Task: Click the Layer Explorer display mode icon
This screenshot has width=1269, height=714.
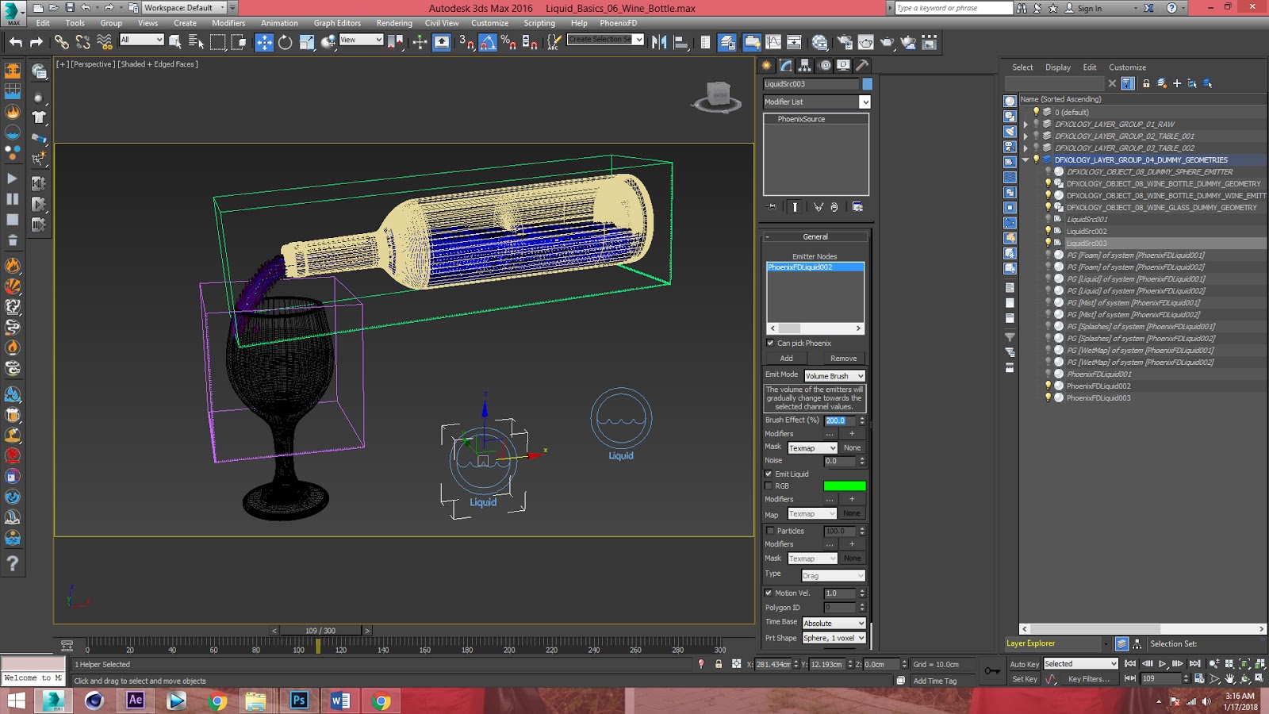Action: [1121, 643]
